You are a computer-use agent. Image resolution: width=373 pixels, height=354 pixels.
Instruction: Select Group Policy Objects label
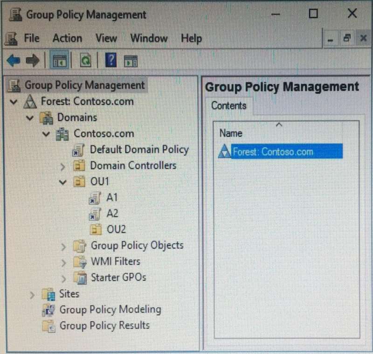click(137, 246)
